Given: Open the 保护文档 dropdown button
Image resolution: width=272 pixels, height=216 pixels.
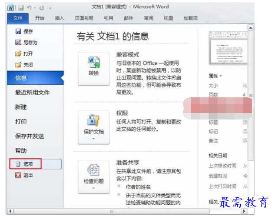Looking at the screenshot, I should pos(94,127).
